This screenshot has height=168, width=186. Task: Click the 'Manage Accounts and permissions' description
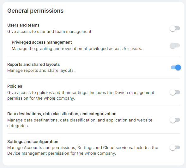(83, 151)
